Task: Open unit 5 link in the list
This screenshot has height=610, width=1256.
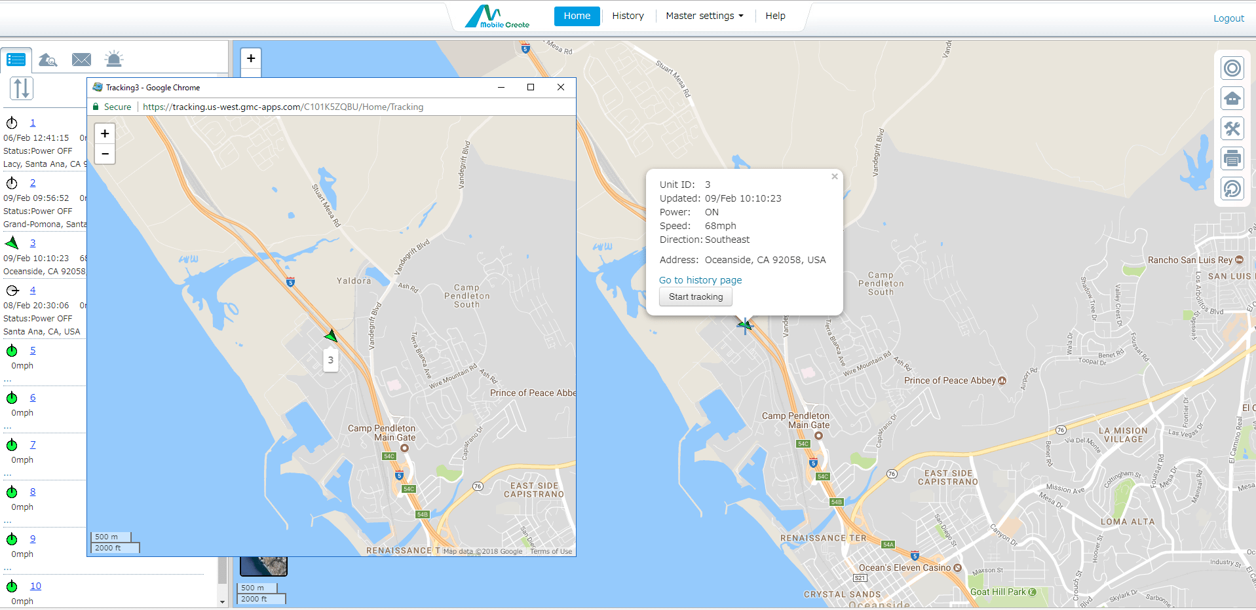Action: (x=33, y=351)
